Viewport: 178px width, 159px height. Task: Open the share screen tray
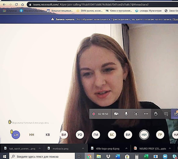[x=136, y=114]
